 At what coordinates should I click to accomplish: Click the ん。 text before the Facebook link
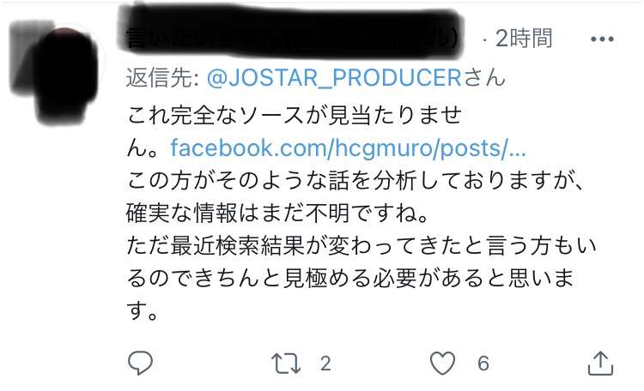click(x=146, y=147)
